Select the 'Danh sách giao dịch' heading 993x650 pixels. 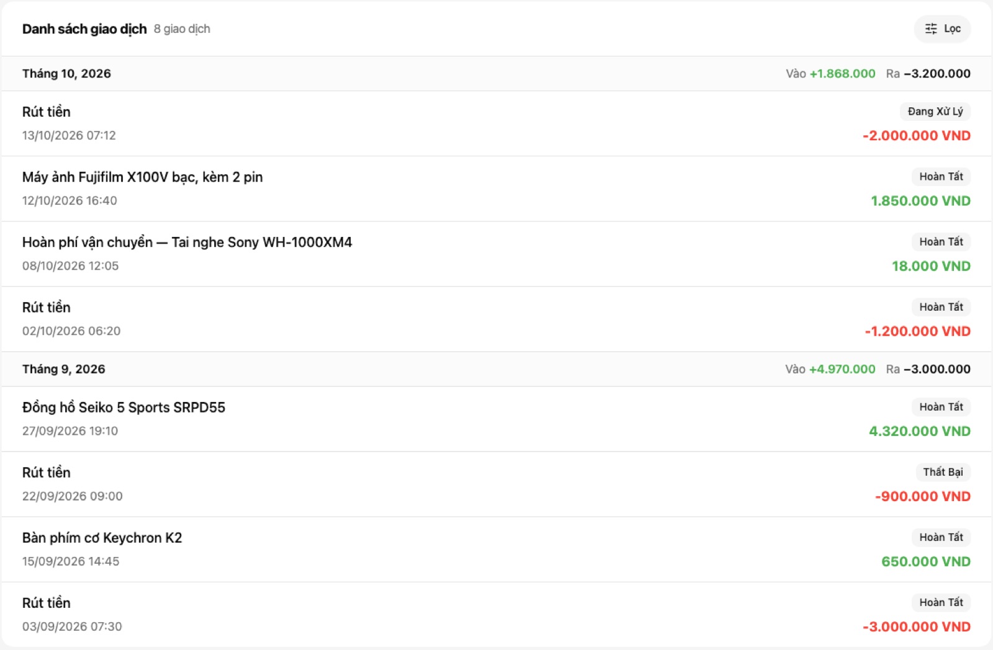[x=84, y=29]
